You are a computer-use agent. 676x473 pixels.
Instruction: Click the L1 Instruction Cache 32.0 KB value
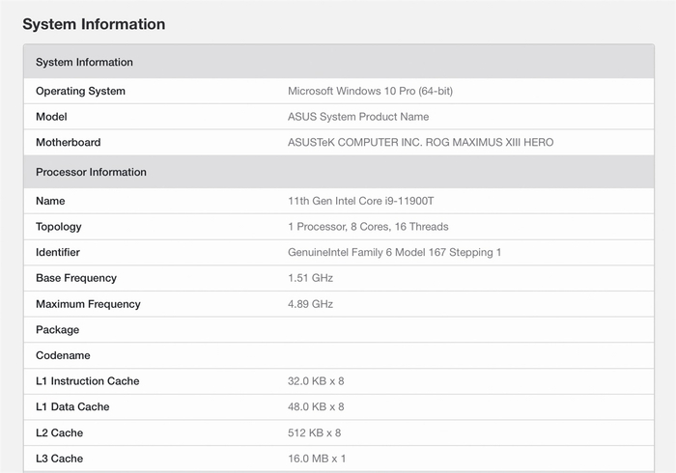(316, 381)
